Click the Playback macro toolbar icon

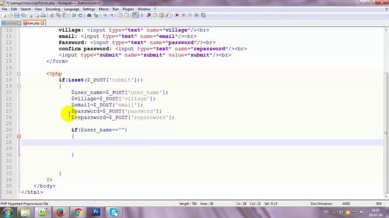point(190,15)
